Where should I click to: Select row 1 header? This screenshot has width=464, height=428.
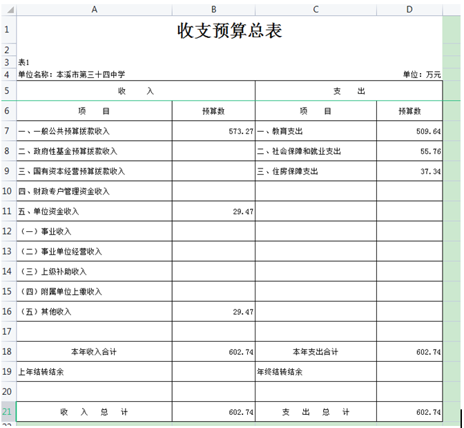coord(7,30)
